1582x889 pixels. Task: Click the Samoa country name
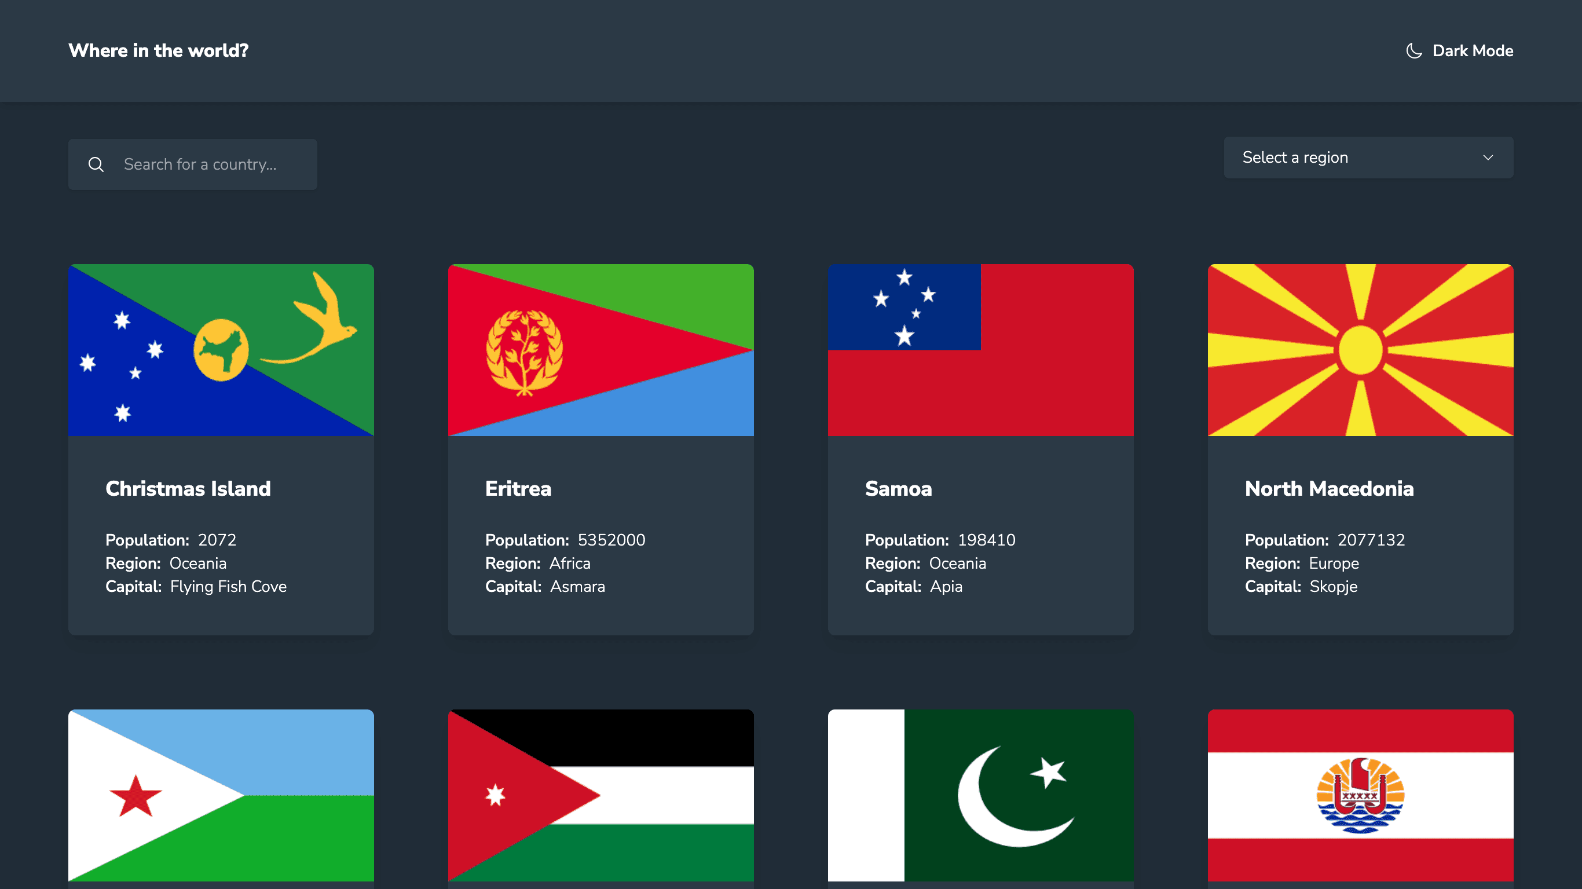click(x=899, y=488)
